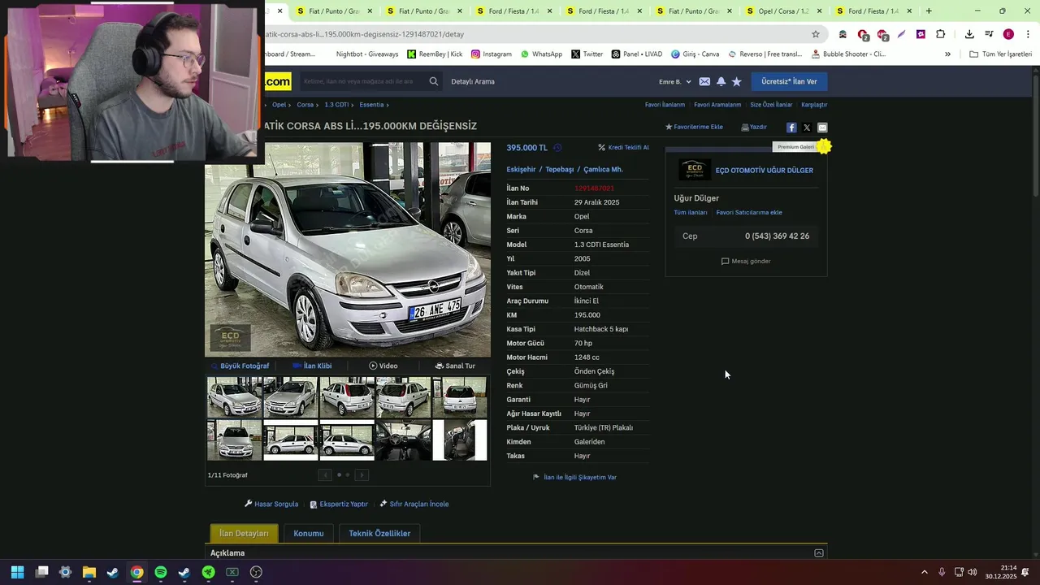Open WhatsApp bookmark
The image size is (1040, 585).
coord(541,54)
